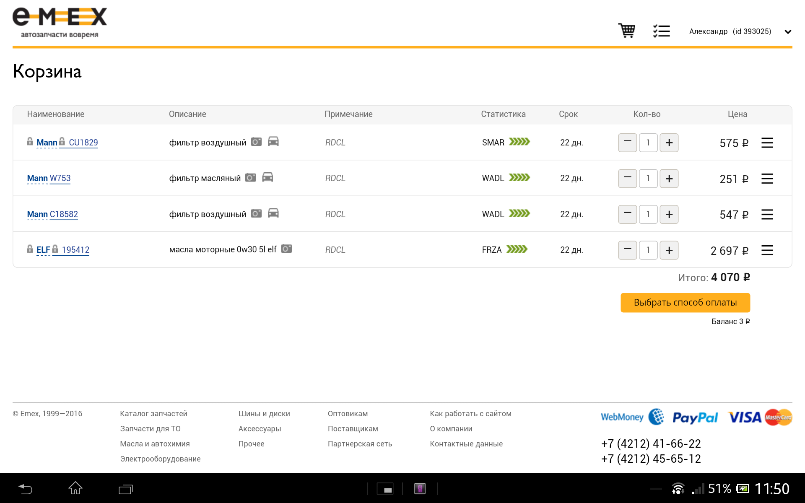Decrease quantity of Mann CU1829
805x503 pixels.
click(628, 143)
